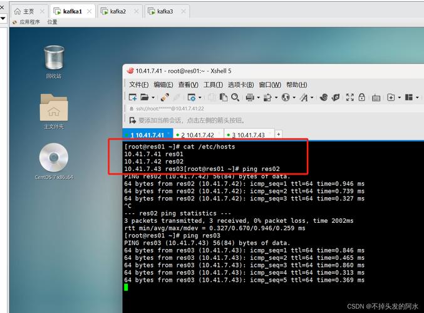The image size is (424, 313).
Task: Click the tab arrangement layout icon
Action: [x=408, y=97]
